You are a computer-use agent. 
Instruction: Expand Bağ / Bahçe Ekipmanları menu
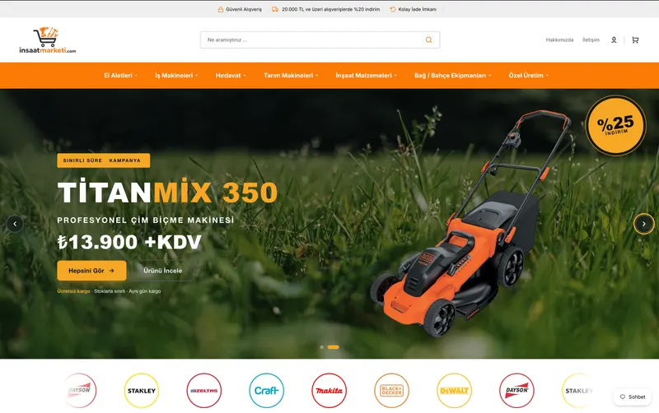[452, 76]
